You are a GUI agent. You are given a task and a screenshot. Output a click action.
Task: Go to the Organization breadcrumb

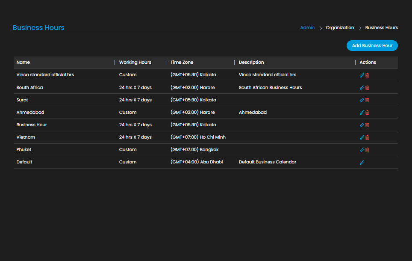tap(340, 28)
